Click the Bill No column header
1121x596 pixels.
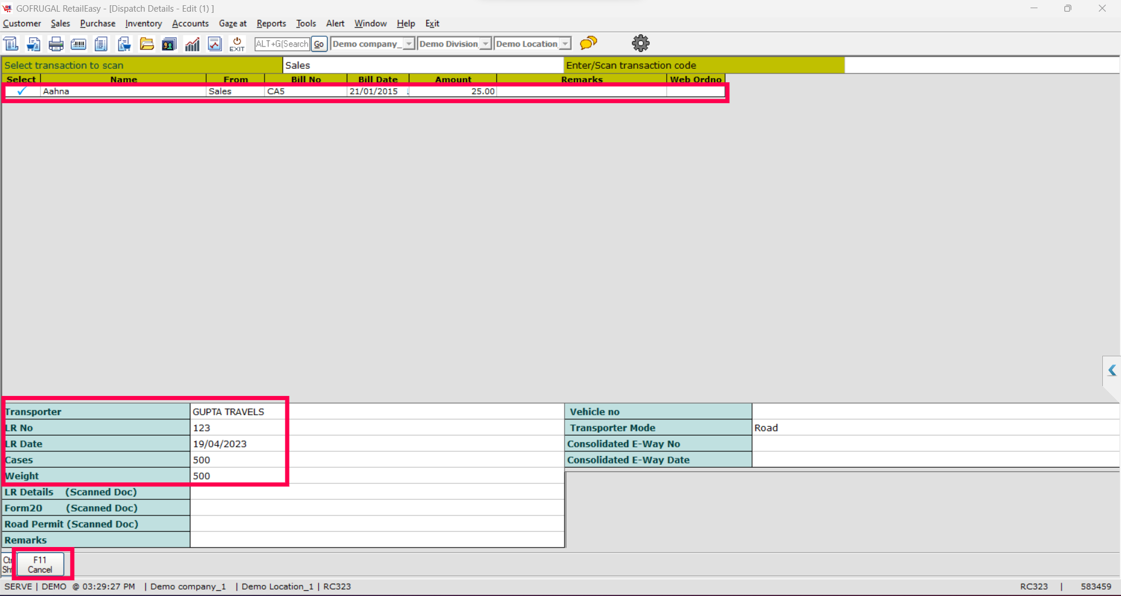(306, 79)
